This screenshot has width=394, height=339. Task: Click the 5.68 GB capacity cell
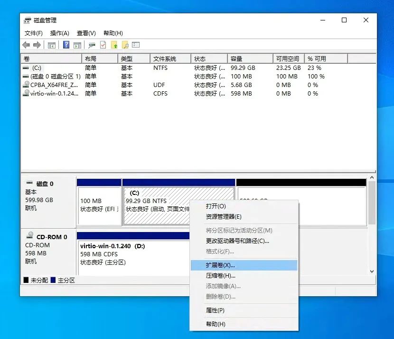[x=241, y=85]
